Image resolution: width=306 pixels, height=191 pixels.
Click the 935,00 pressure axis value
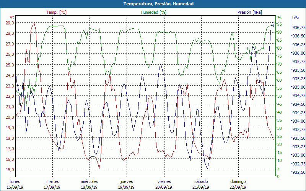click(x=299, y=87)
